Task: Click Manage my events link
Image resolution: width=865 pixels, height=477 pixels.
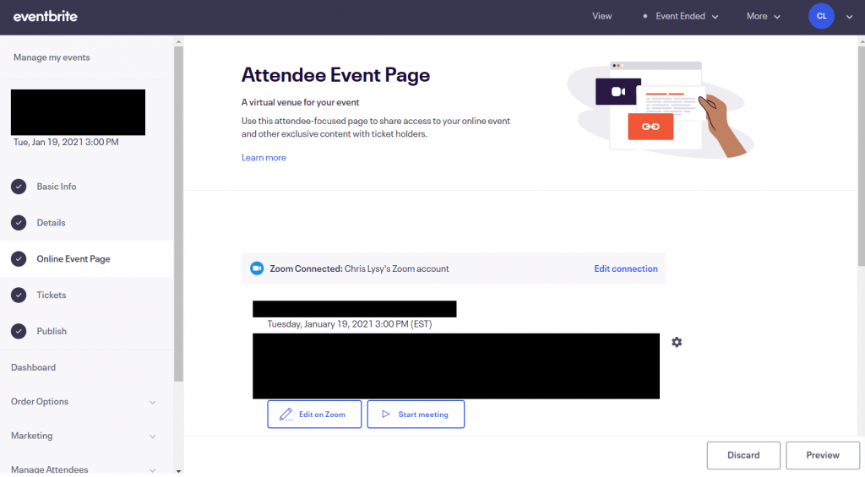Action: 52,57
